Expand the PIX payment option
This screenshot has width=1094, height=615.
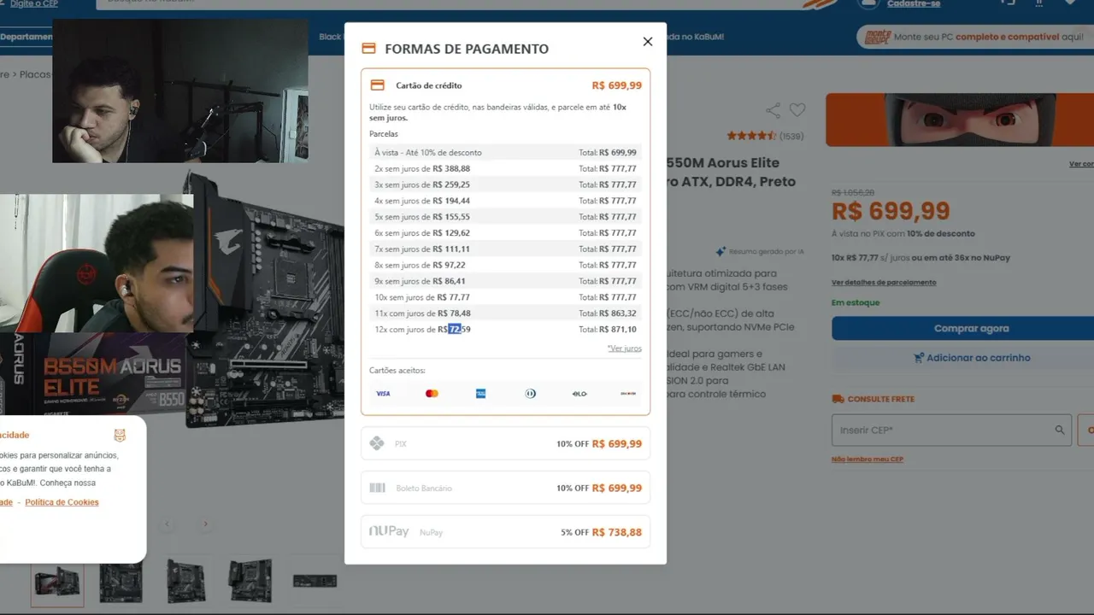[506, 443]
